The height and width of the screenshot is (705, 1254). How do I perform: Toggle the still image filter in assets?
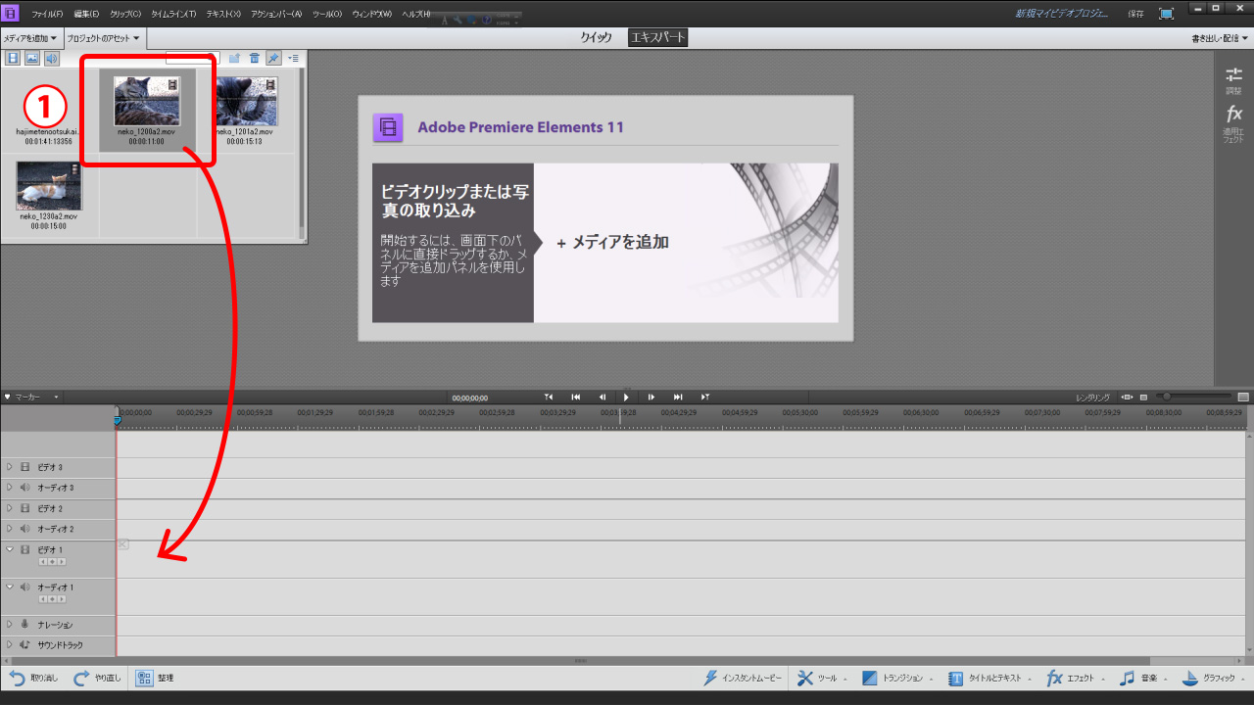32,59
